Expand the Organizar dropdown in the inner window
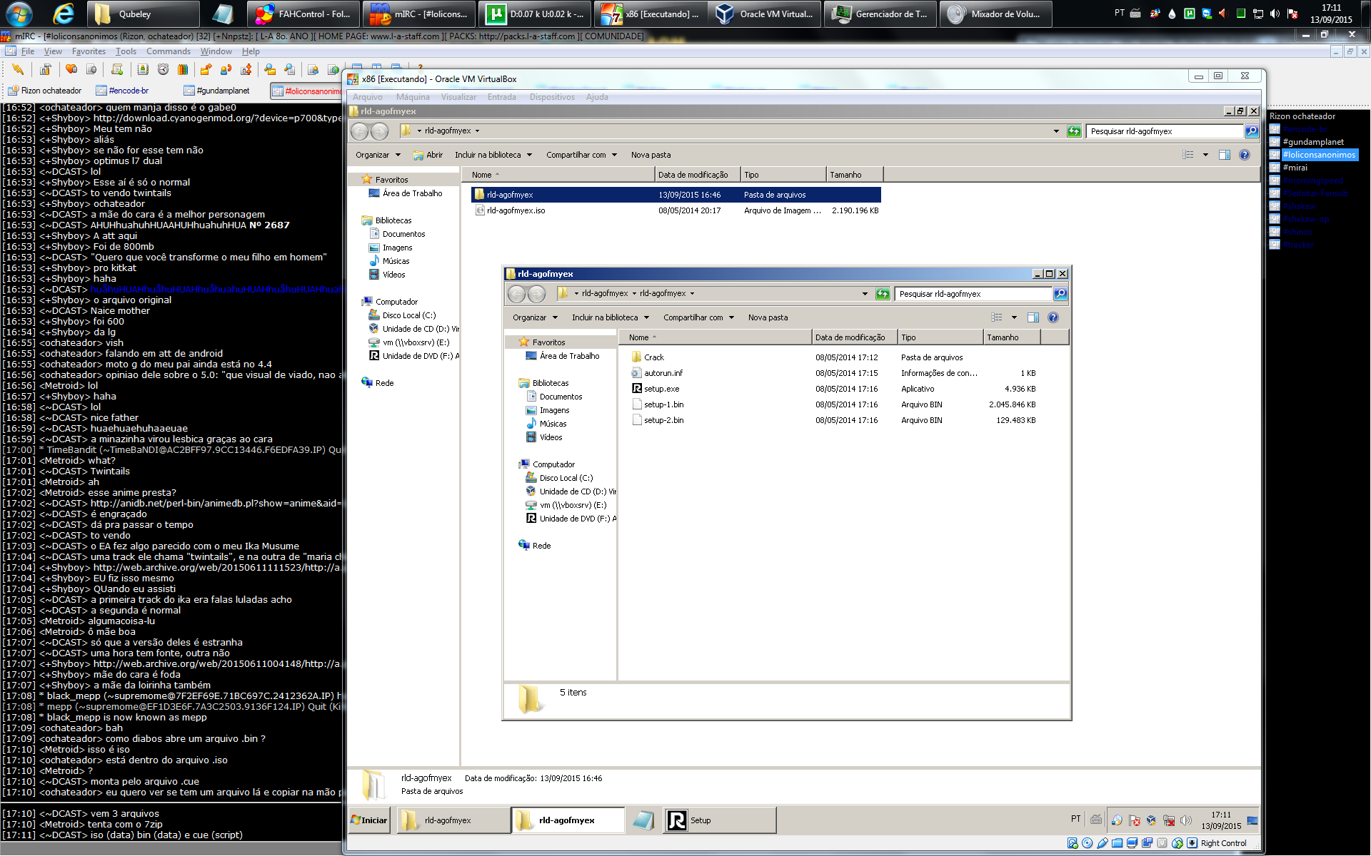Image resolution: width=1371 pixels, height=856 pixels. 534,317
